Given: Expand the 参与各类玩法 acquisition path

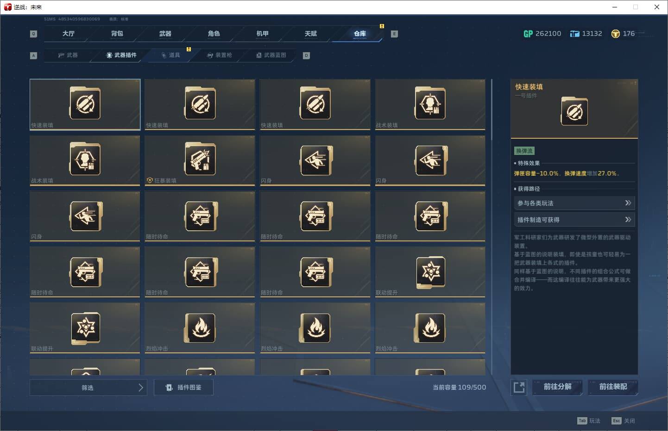Looking at the screenshot, I should [x=574, y=203].
